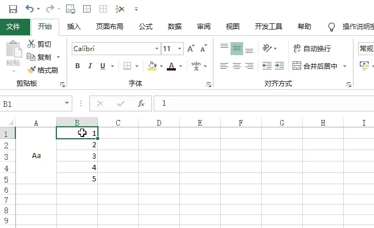This screenshot has width=374, height=228.
Task: Open the undo history dropdown arrow
Action: (x=38, y=9)
